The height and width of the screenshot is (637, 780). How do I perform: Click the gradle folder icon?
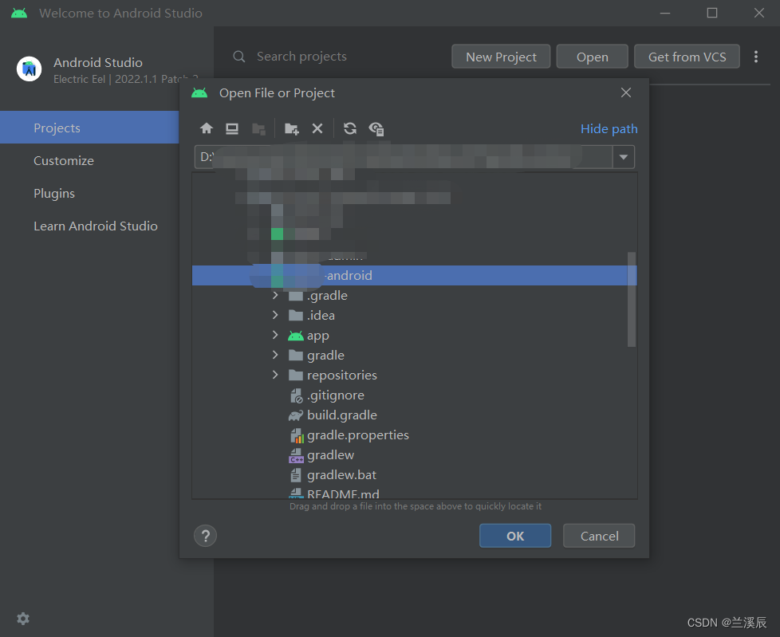(x=296, y=356)
